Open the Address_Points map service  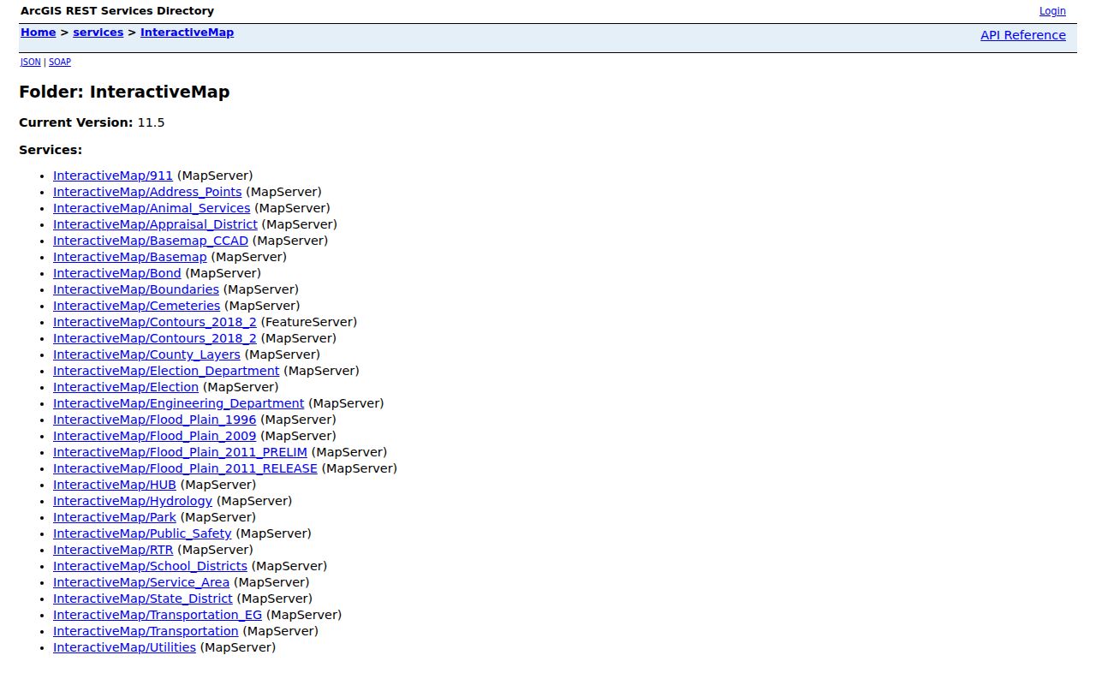click(147, 192)
